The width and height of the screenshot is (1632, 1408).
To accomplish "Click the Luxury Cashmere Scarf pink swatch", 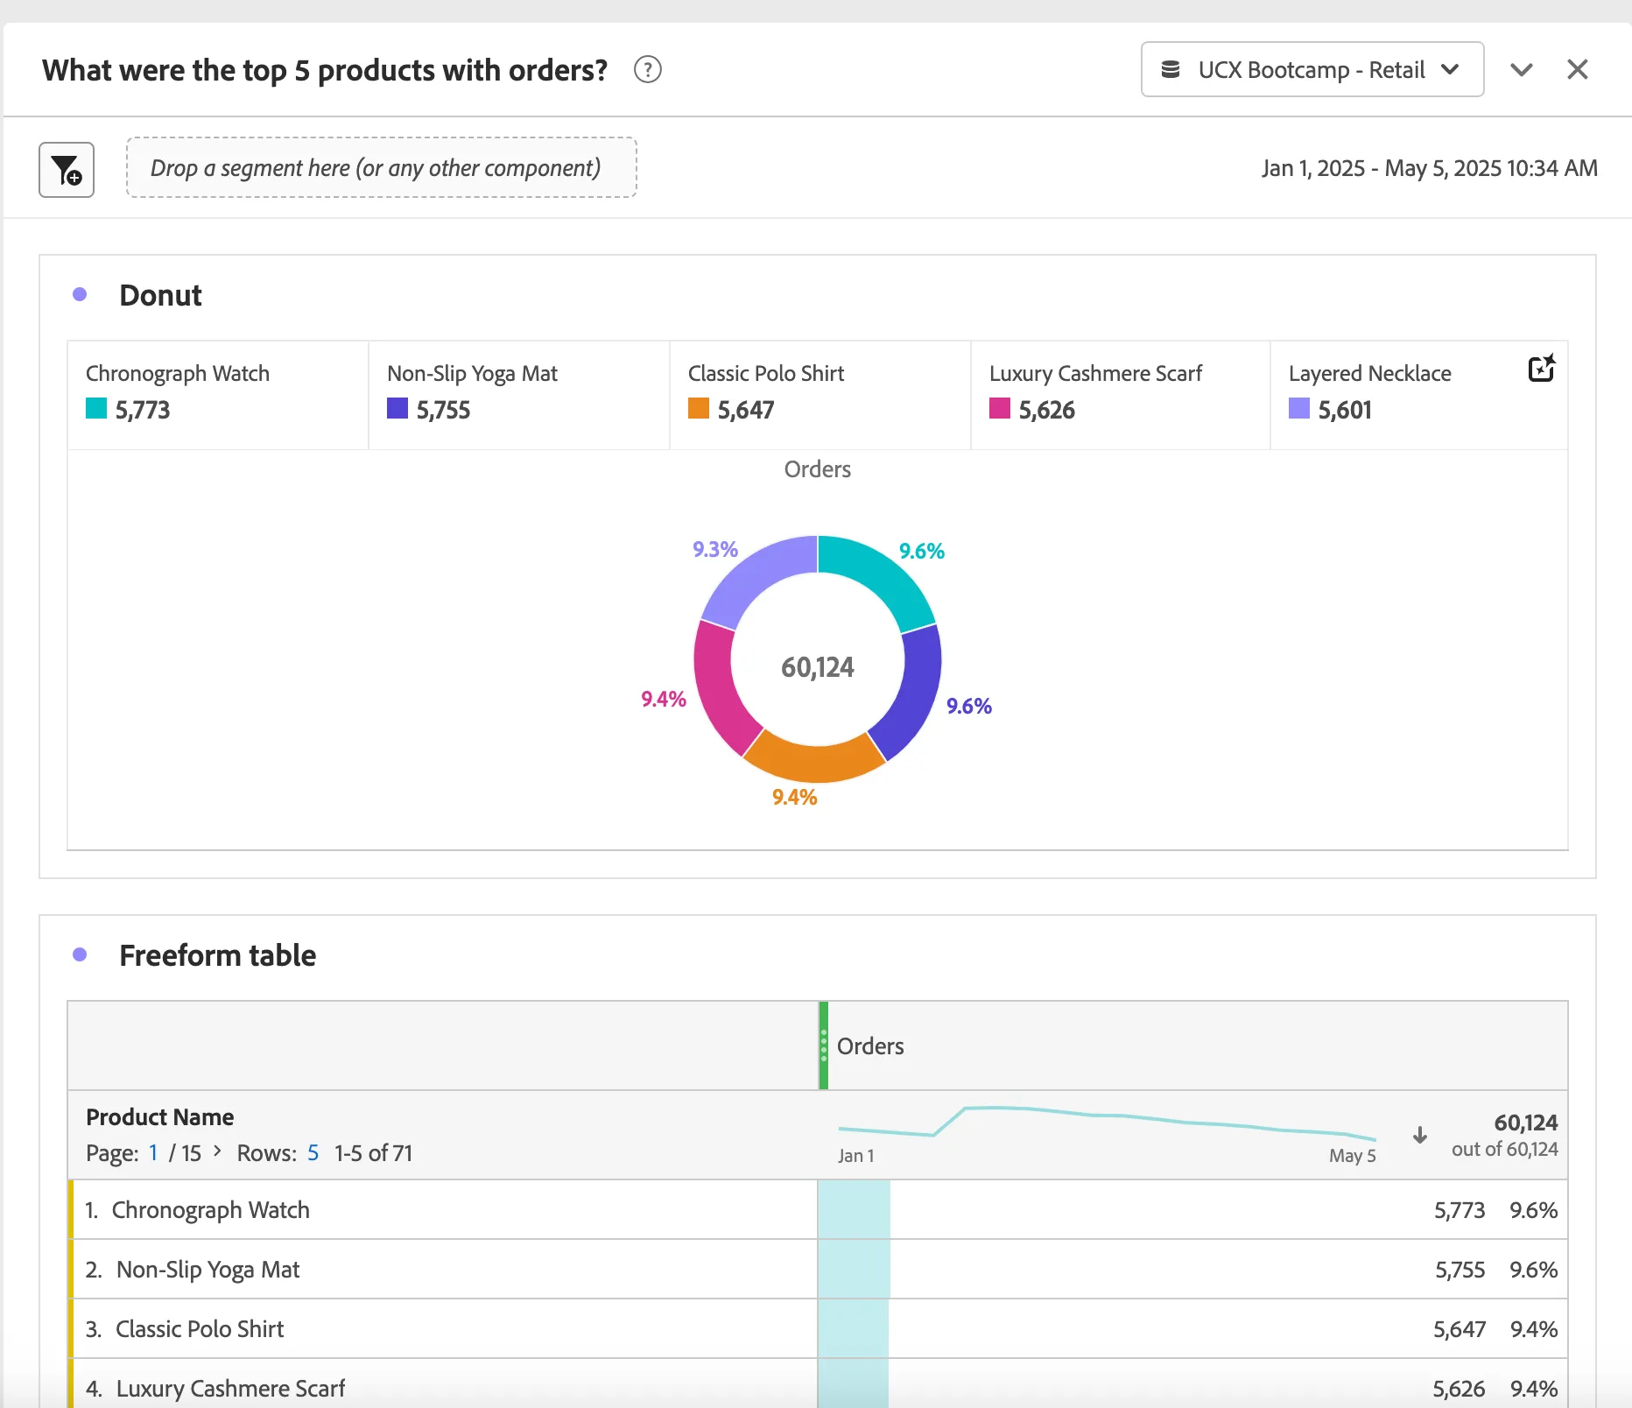I will pos(1000,408).
